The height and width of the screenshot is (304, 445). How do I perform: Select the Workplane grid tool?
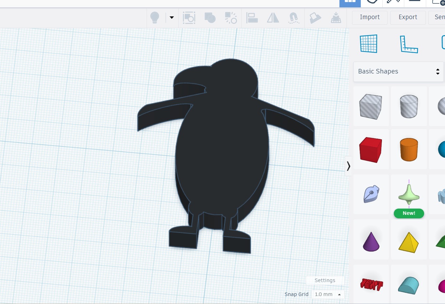tap(368, 44)
